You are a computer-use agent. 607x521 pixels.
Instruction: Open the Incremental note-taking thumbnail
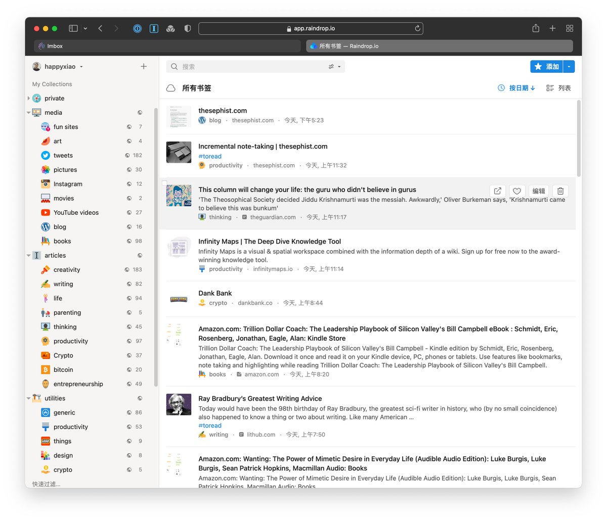tap(179, 152)
